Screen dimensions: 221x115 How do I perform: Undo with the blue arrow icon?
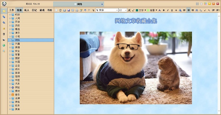pyautogui.click(x=85, y=10)
